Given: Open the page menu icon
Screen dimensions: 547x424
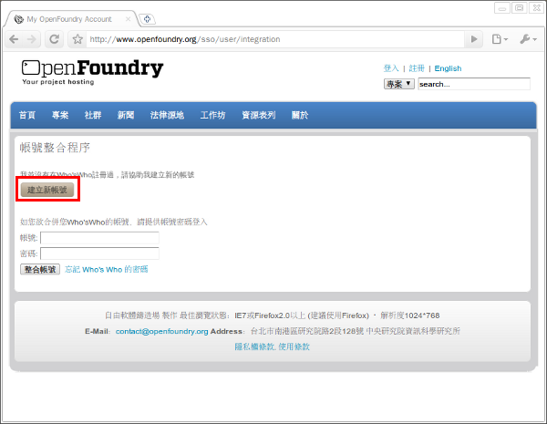Looking at the screenshot, I should pos(500,39).
